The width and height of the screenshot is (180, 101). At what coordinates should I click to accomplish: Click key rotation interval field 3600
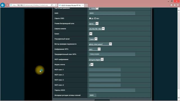pos(93,95)
